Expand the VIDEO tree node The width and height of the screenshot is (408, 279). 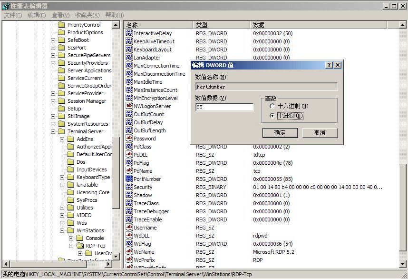tap(62, 215)
